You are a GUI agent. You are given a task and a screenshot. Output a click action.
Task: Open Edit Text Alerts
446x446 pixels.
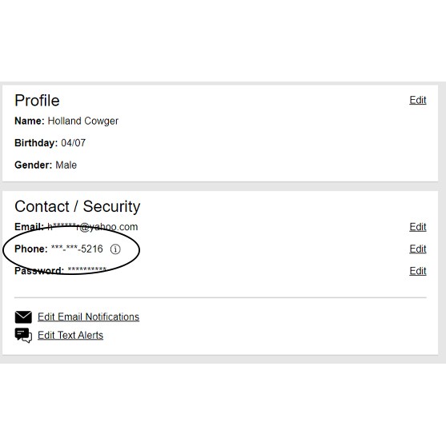pyautogui.click(x=70, y=336)
